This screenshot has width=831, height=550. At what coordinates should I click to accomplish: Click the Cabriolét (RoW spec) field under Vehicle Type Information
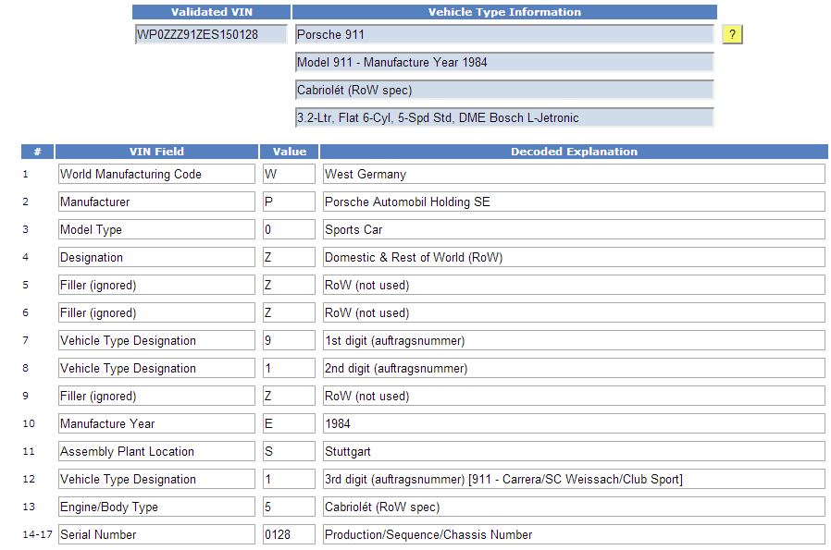504,90
